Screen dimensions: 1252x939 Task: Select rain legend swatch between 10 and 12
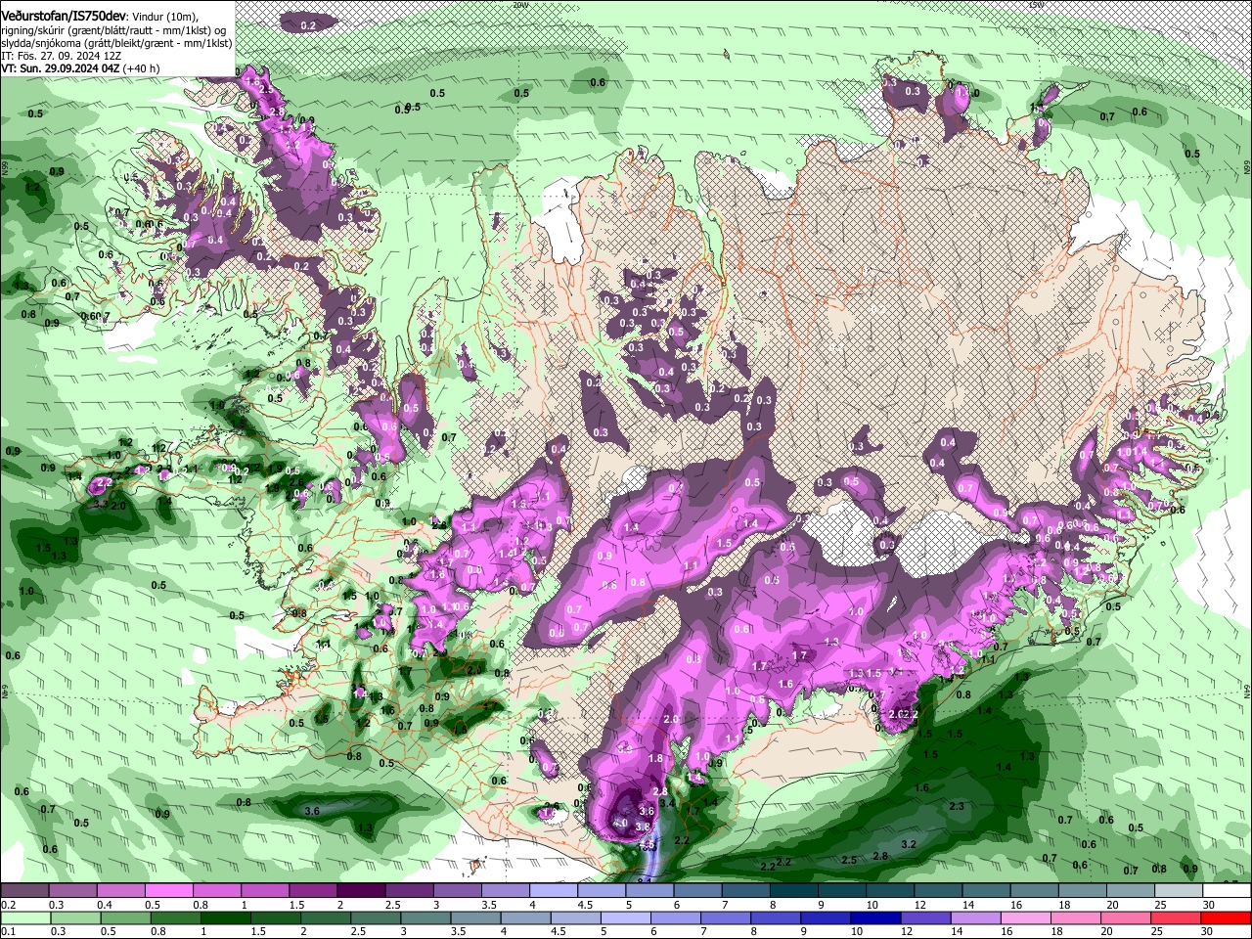click(x=875, y=917)
